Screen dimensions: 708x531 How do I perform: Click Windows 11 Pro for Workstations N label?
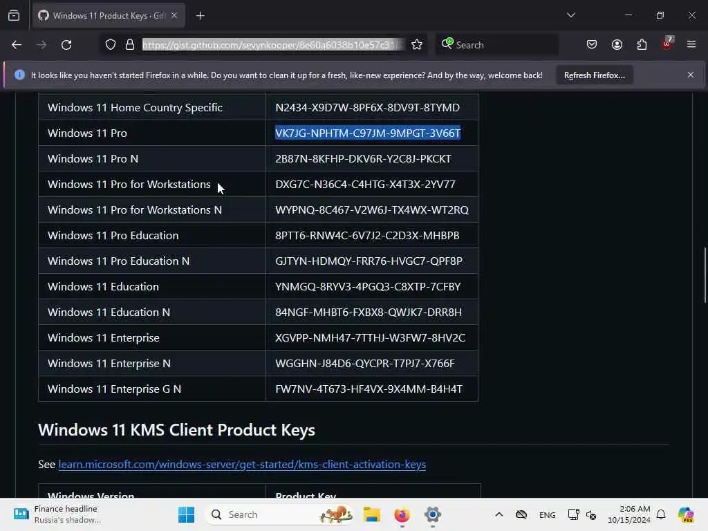[135, 210]
